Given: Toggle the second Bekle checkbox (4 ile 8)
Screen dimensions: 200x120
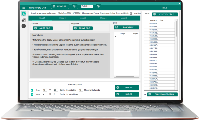Looking at the screenshot, I should coord(32,95).
